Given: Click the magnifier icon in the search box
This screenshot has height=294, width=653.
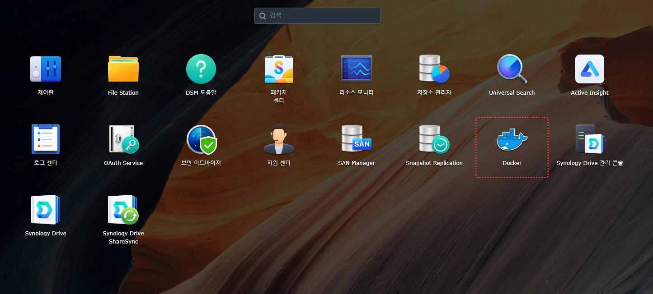Looking at the screenshot, I should pyautogui.click(x=263, y=15).
